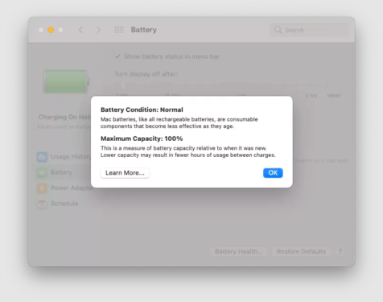The image size is (383, 302).
Task: Open the Battery Health button
Action: pos(238,251)
